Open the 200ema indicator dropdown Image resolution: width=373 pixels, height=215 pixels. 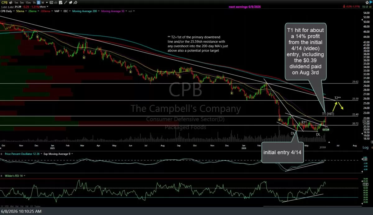(x=47, y=11)
